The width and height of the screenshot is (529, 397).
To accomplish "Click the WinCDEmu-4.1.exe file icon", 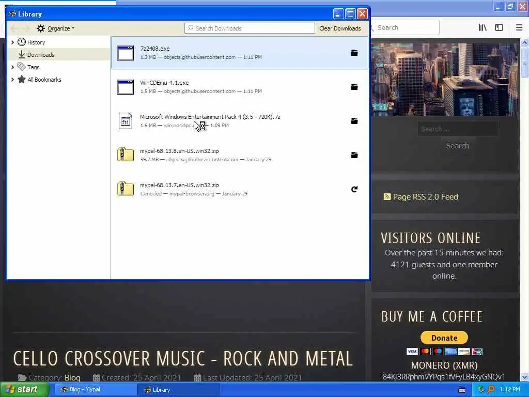I will pyautogui.click(x=126, y=87).
